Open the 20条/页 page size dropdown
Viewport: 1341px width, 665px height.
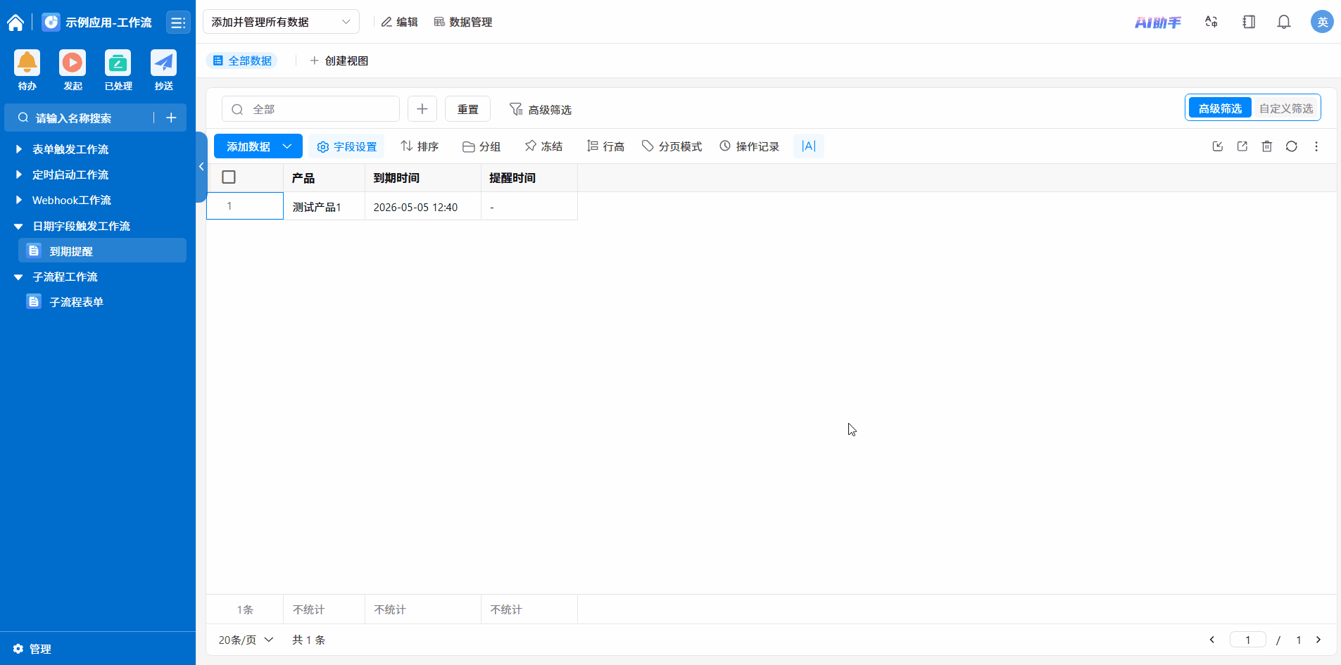[246, 640]
